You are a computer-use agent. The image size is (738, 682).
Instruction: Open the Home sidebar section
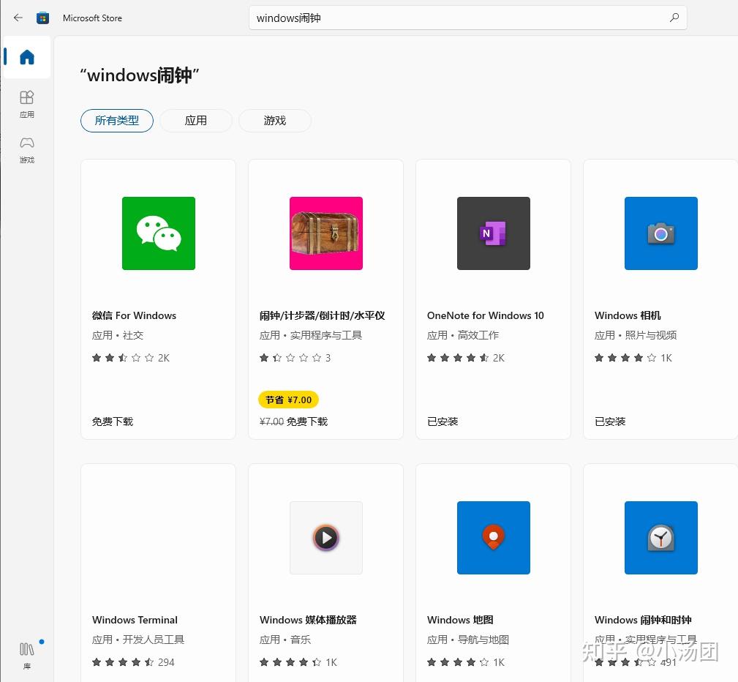pos(27,57)
